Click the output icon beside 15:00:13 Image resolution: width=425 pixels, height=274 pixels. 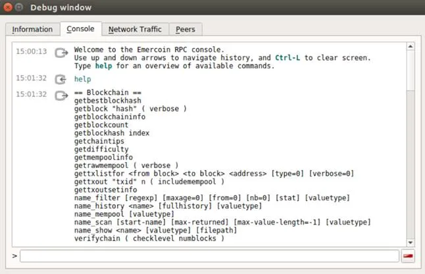[61, 52]
